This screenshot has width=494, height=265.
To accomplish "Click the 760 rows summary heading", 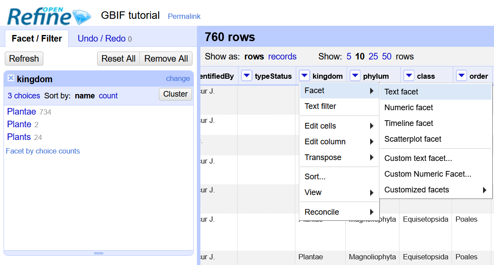I will (230, 37).
